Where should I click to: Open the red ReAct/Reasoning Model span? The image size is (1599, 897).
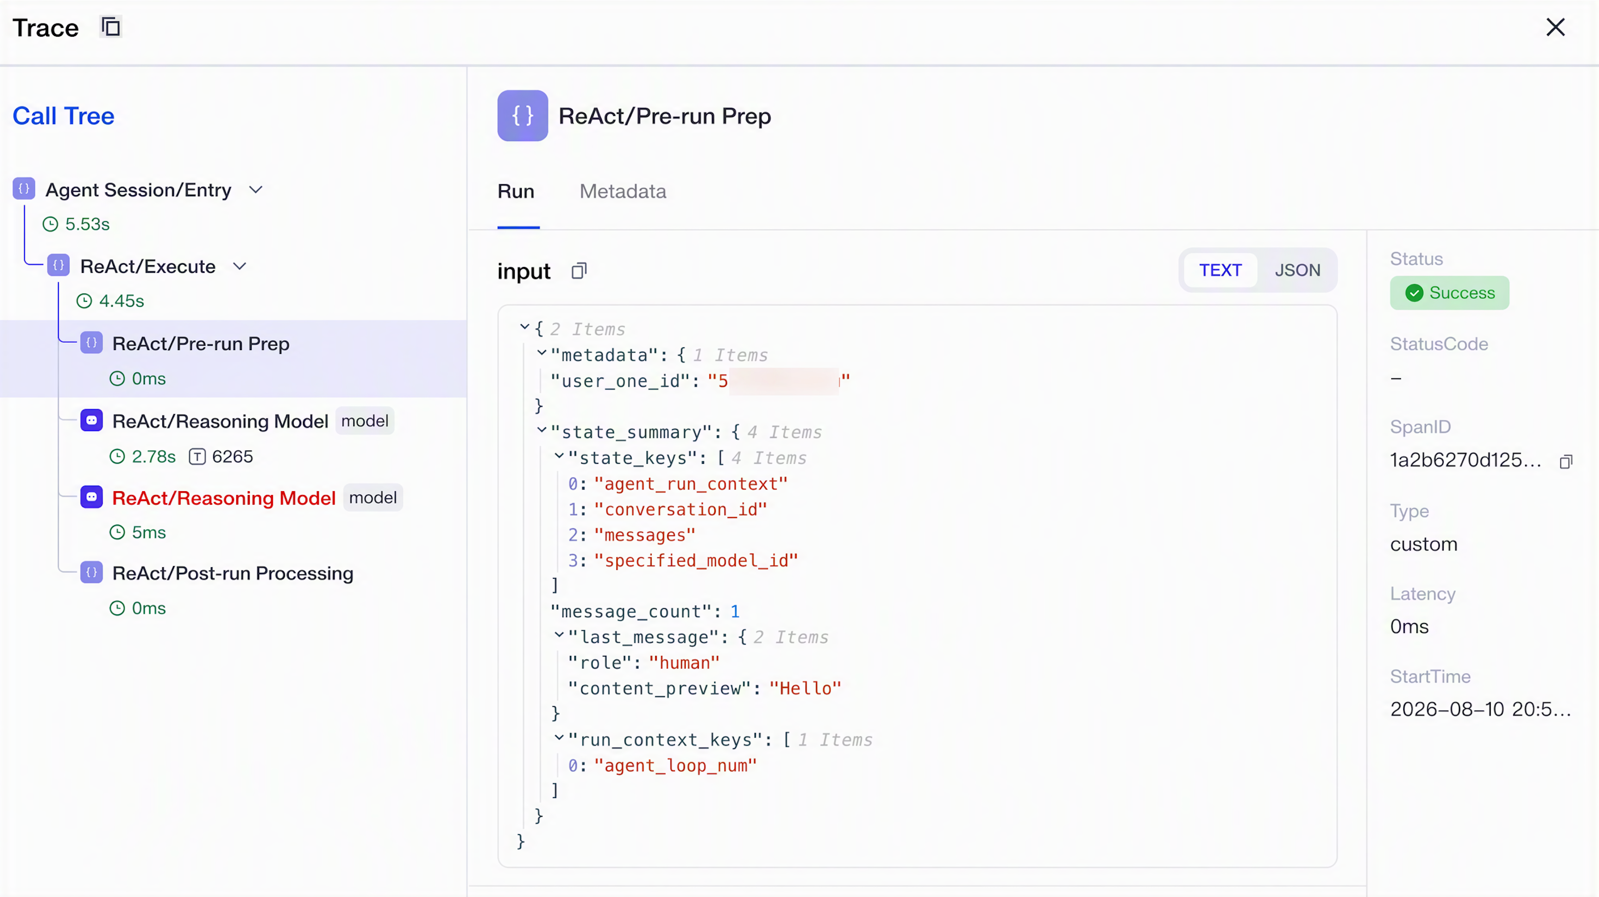224,498
